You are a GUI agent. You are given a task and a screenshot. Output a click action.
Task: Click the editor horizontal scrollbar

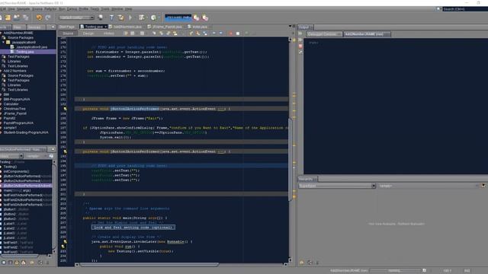tap(149, 265)
